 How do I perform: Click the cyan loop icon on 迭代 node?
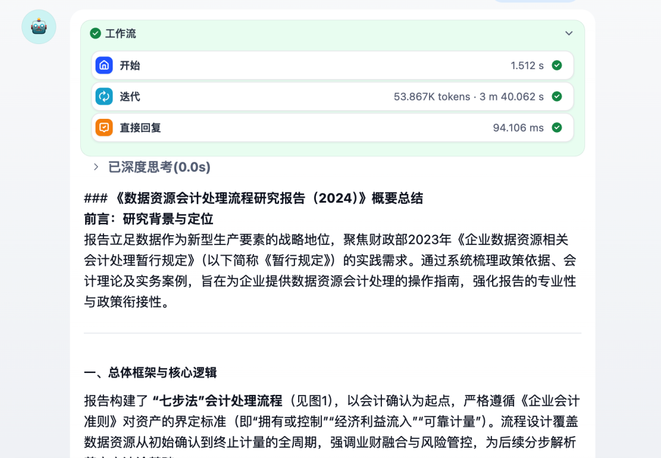tap(104, 96)
